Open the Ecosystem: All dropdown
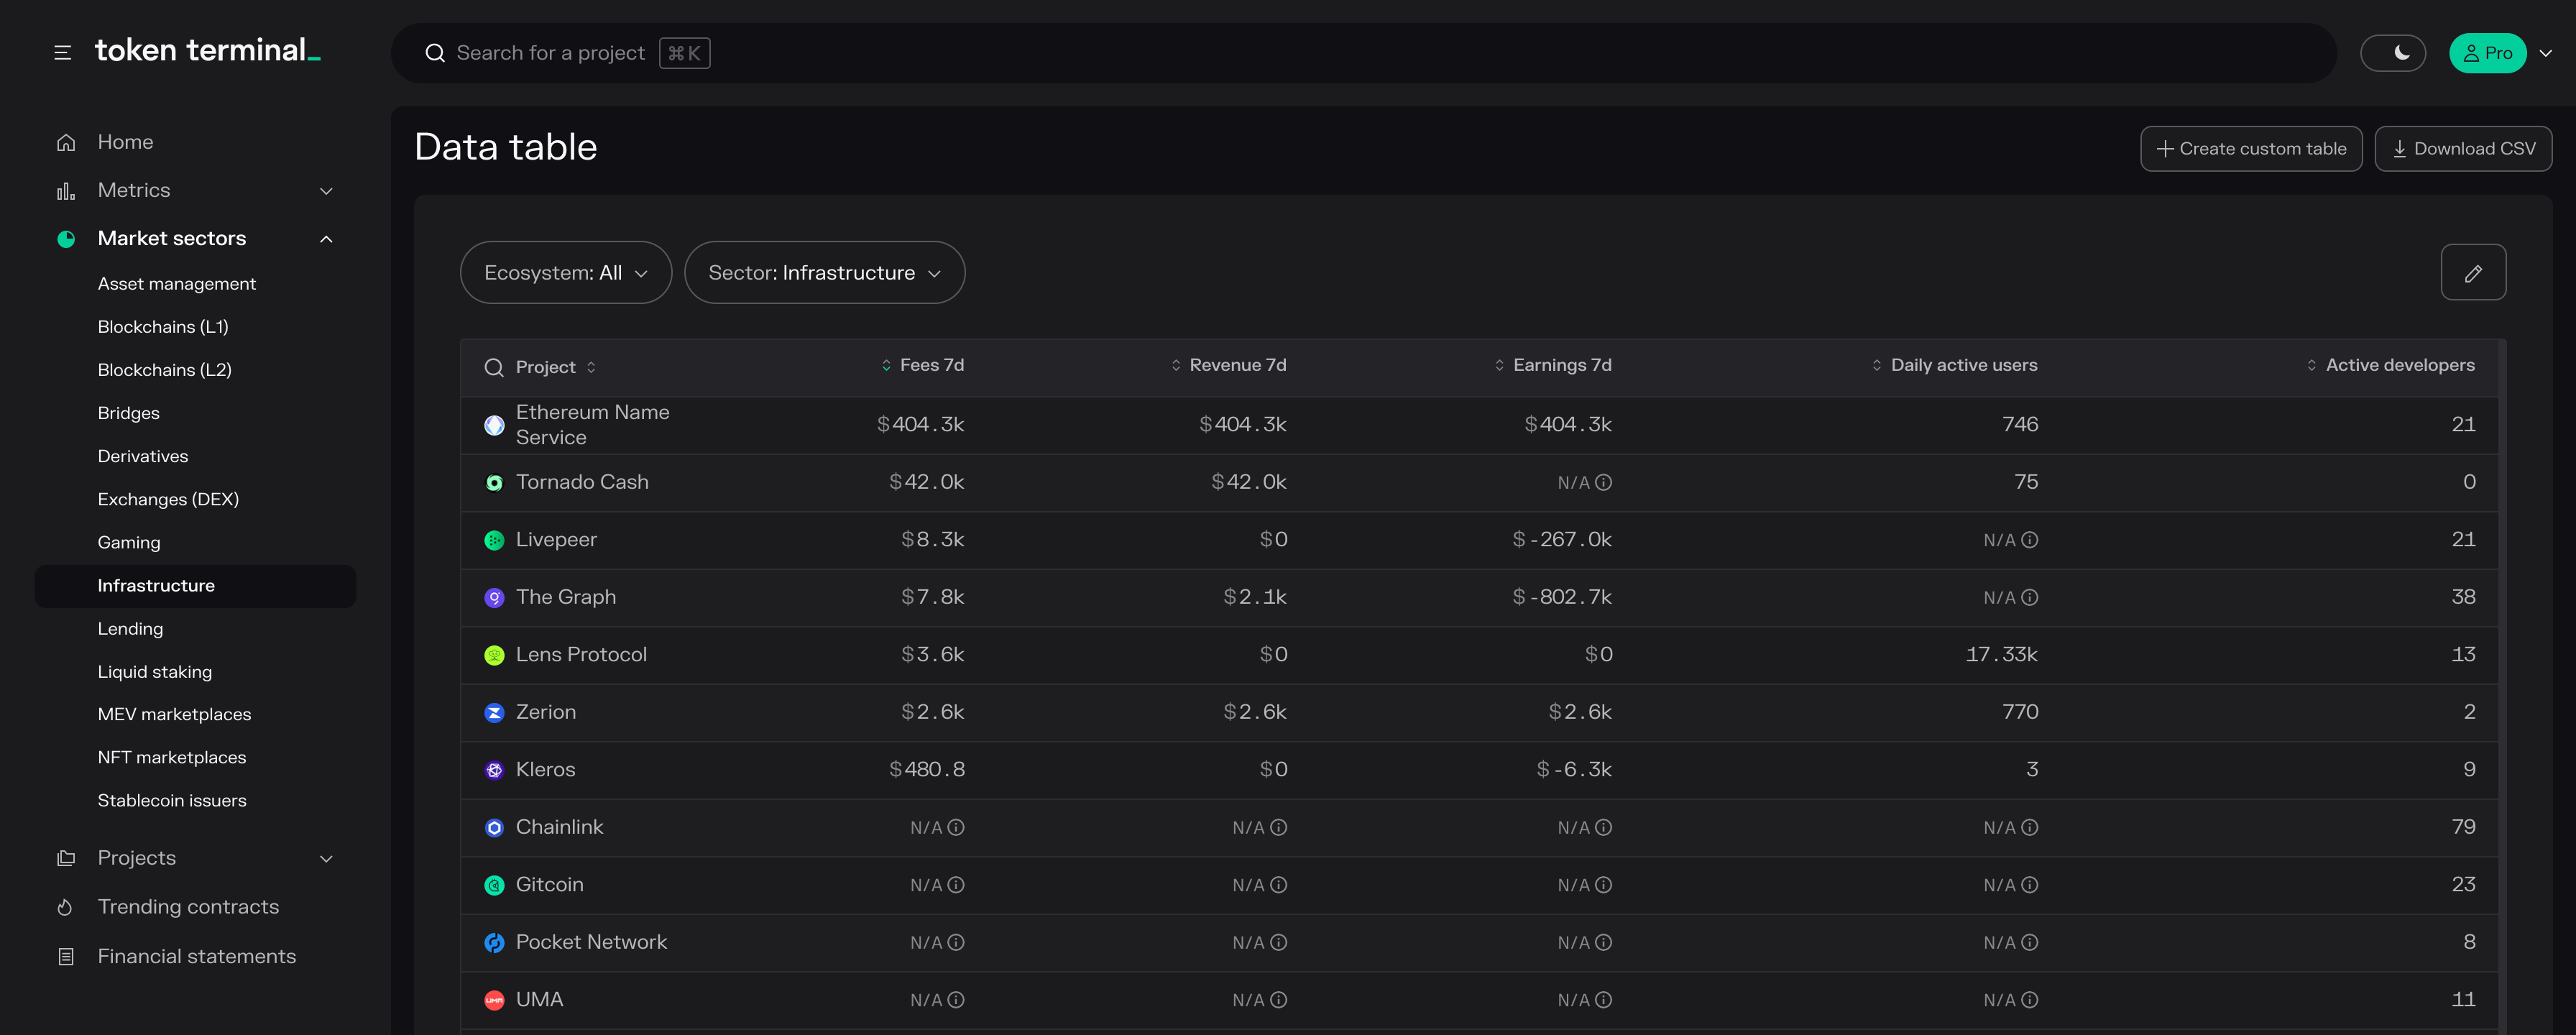Viewport: 2576px width, 1035px height. tap(565, 273)
